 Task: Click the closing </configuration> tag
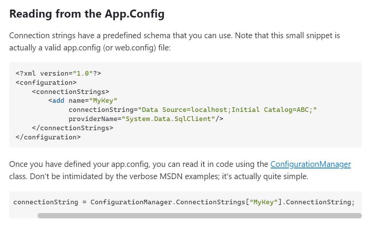(x=48, y=137)
